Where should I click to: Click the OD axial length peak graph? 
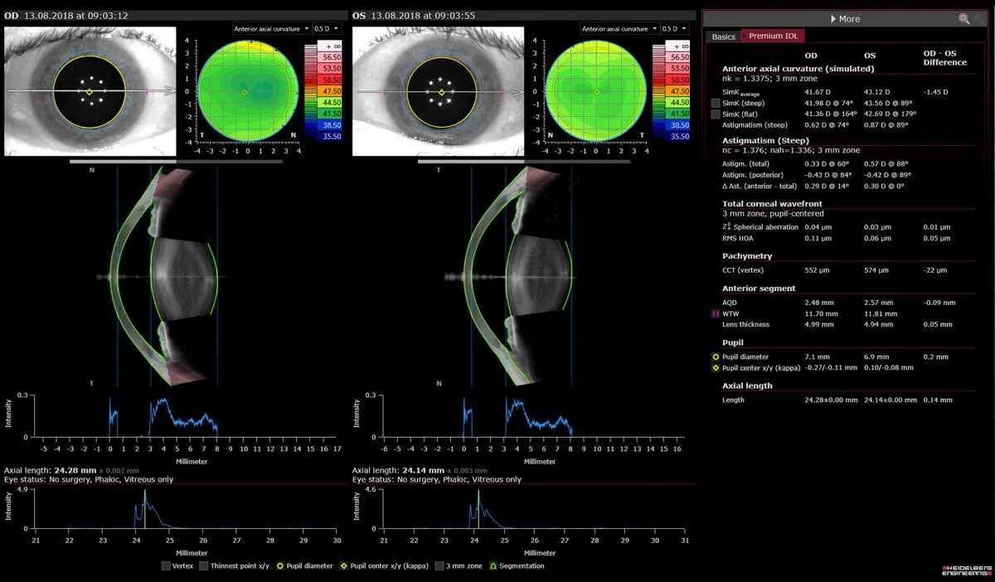[x=186, y=508]
